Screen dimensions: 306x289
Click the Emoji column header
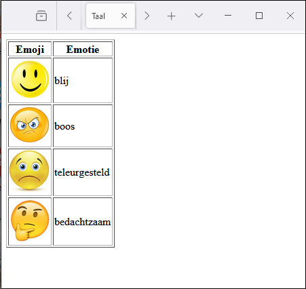[x=30, y=49]
